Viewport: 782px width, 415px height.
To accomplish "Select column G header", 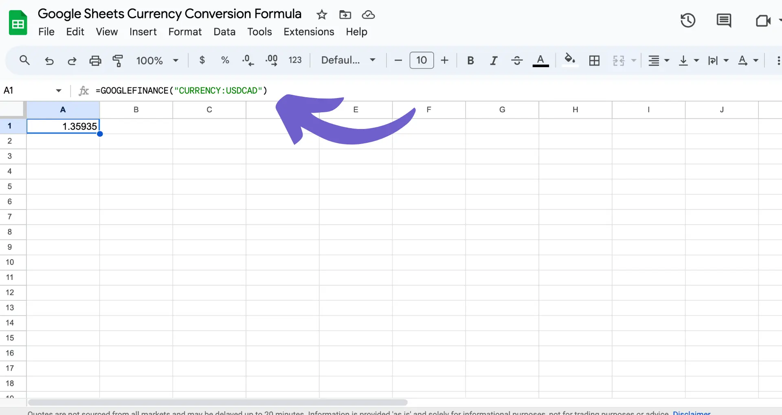I will (502, 109).
